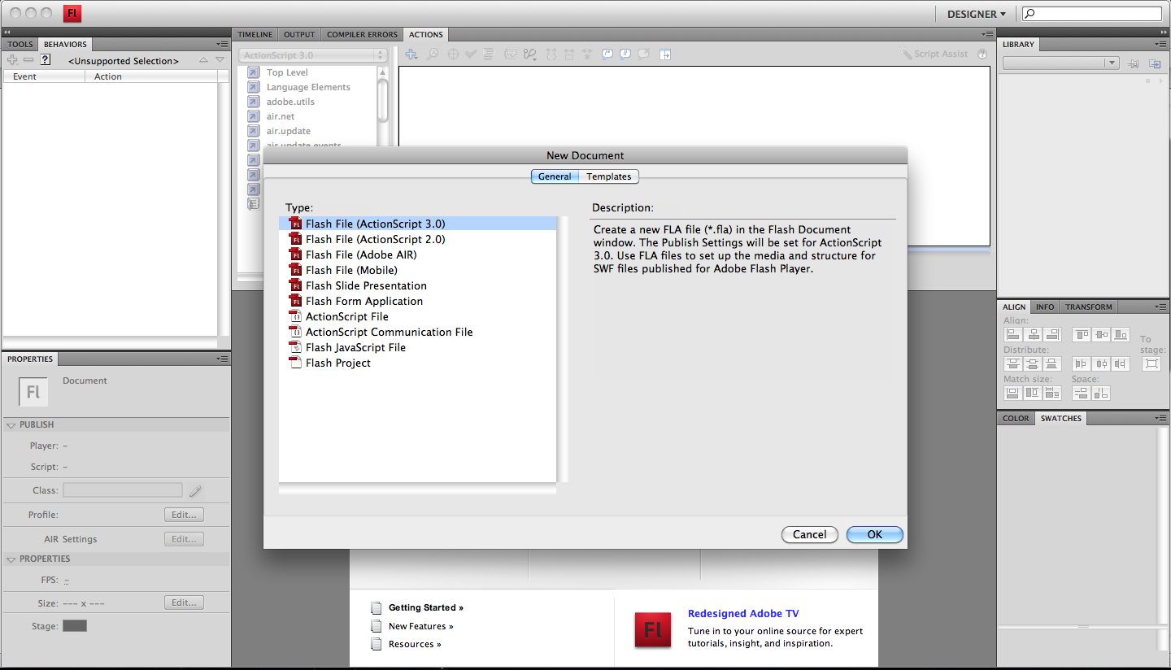This screenshot has width=1171, height=670.
Task: Select ActionScript Communication File type
Action: [x=418, y=332]
